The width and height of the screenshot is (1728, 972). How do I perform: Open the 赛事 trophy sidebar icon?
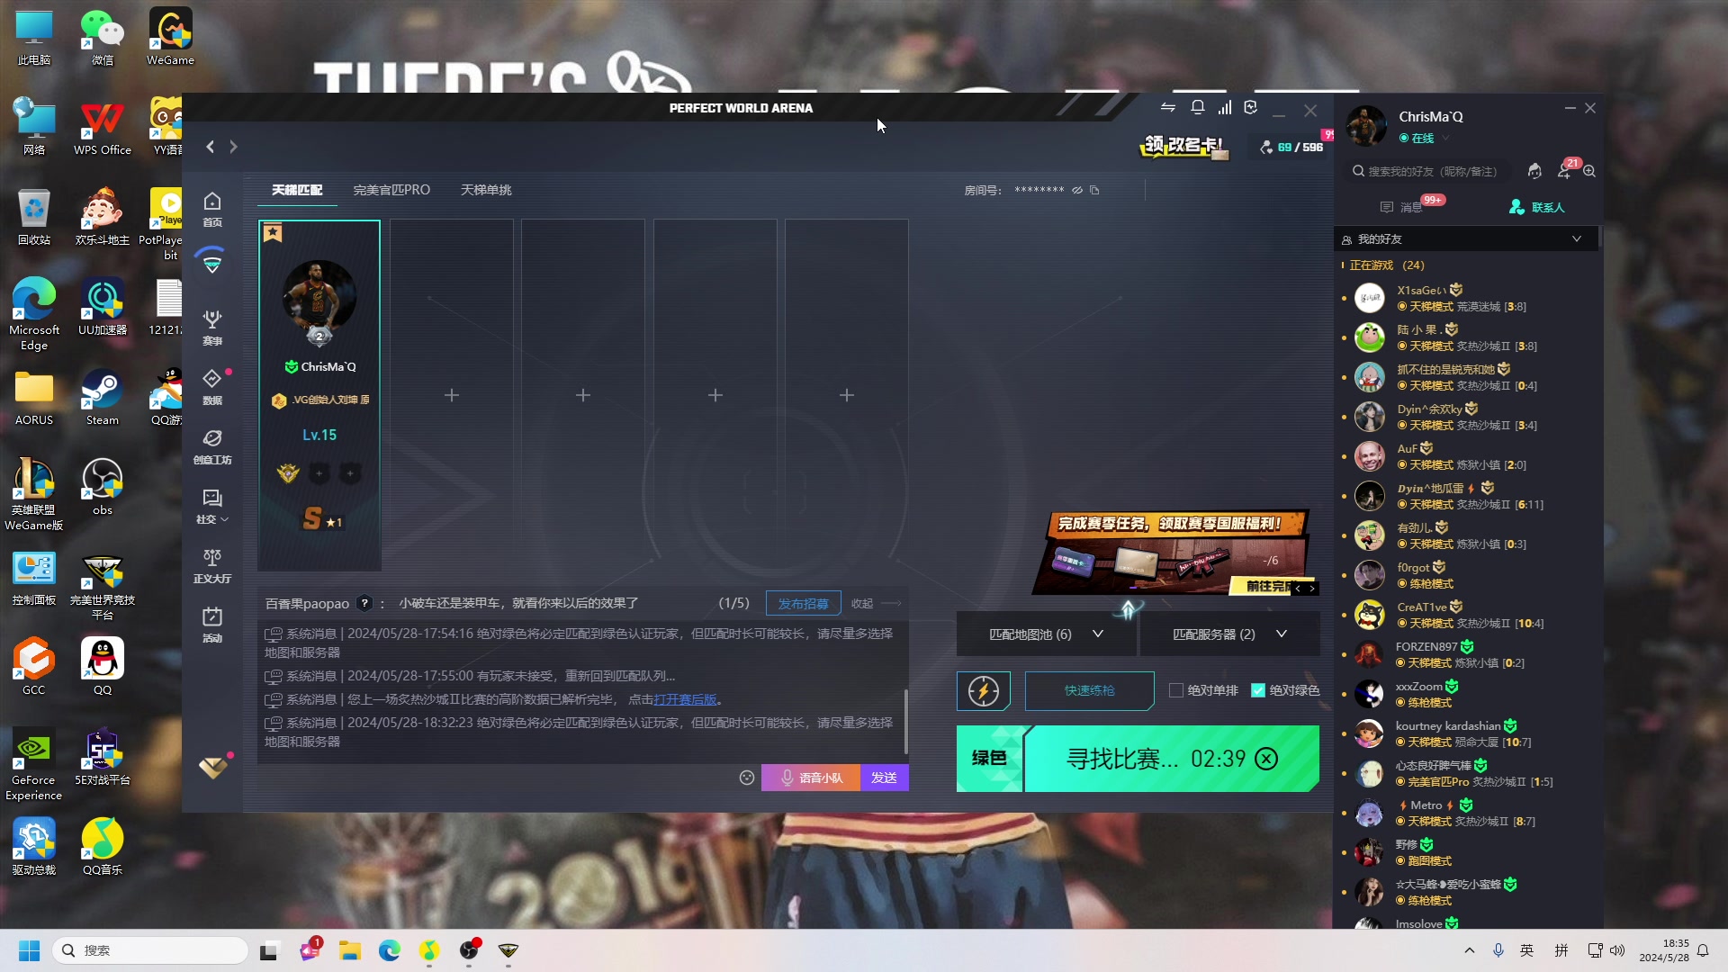coord(212,328)
